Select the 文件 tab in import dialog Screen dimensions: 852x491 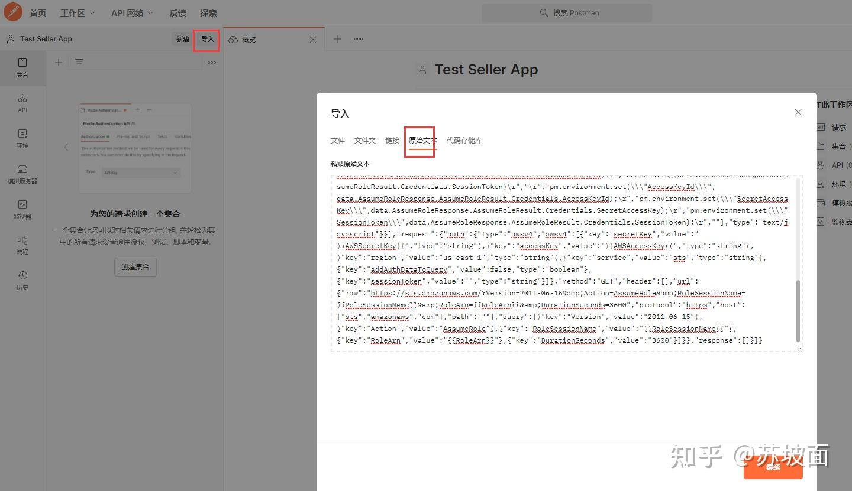pyautogui.click(x=338, y=141)
